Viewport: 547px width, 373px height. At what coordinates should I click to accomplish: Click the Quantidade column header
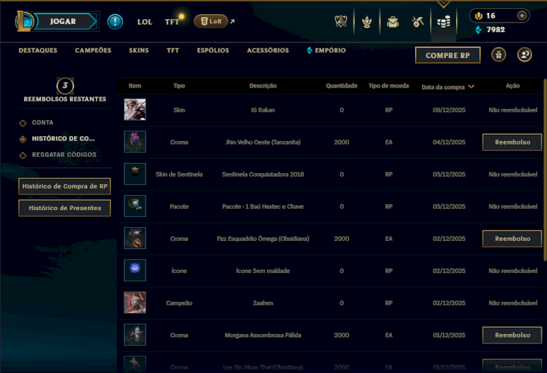click(341, 86)
